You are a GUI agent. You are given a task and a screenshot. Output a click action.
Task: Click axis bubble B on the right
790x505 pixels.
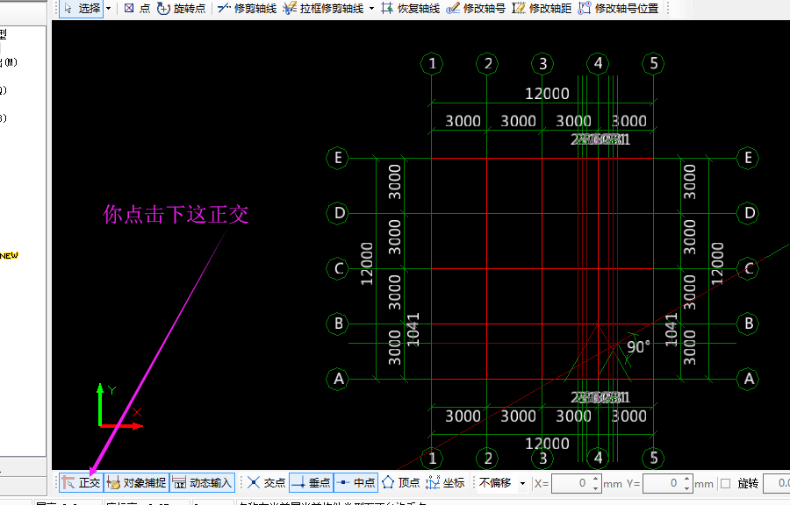[748, 324]
